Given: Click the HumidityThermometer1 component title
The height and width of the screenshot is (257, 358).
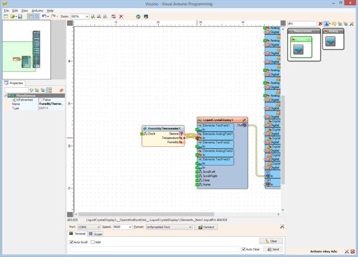Looking at the screenshot, I should point(164,128).
